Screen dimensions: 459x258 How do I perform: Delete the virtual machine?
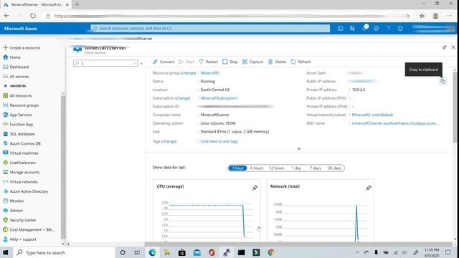278,62
